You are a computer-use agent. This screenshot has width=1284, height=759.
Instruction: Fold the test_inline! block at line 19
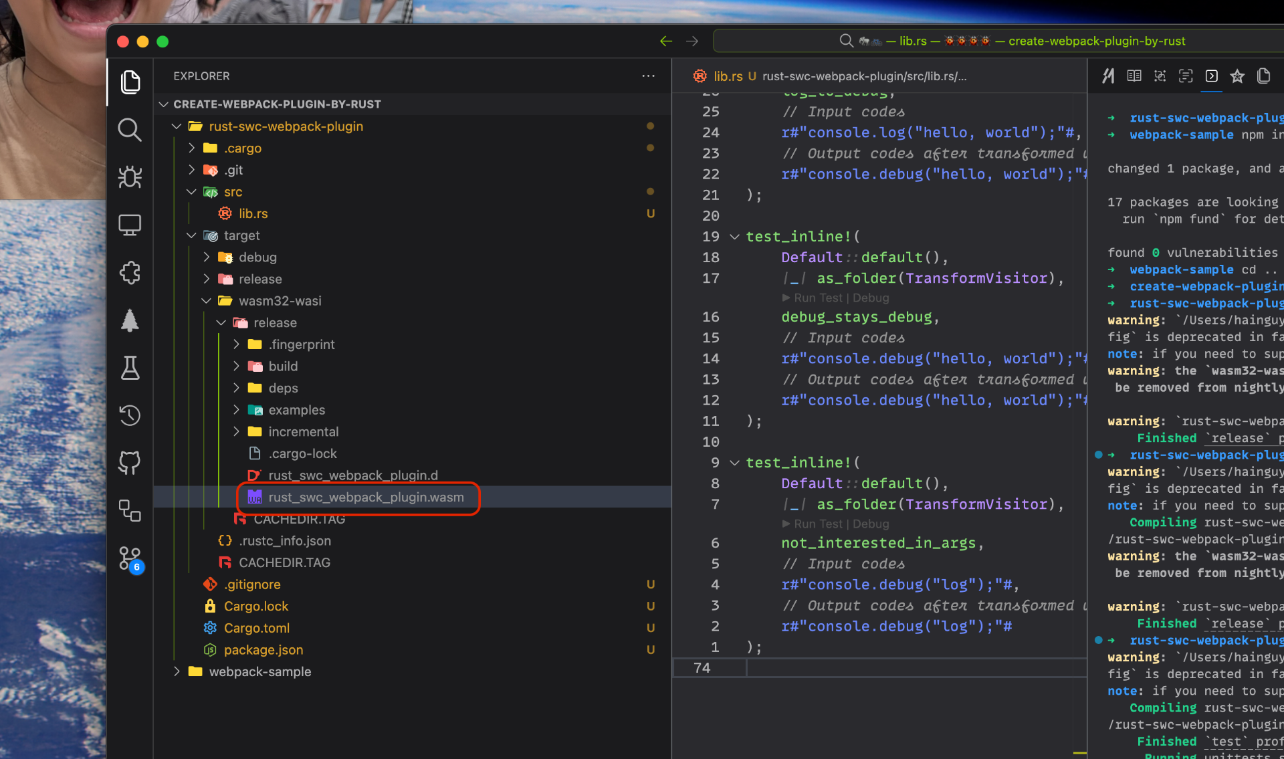coord(734,237)
